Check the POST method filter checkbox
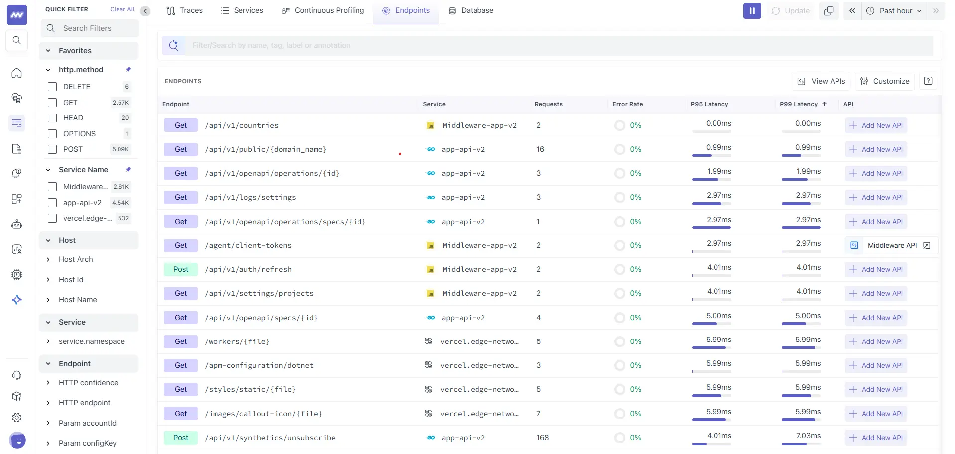Screen dimensions: 955x454 pyautogui.click(x=52, y=149)
